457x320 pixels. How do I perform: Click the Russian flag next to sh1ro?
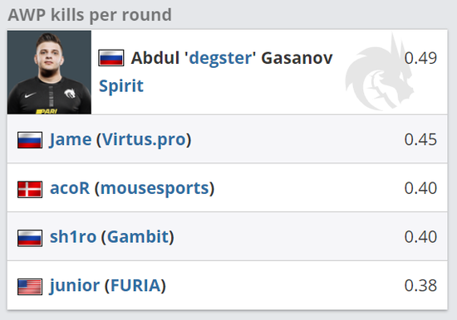pos(30,238)
